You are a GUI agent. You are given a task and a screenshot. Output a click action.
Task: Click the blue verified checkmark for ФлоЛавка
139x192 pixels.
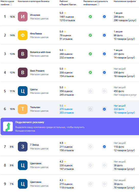(x=104, y=35)
